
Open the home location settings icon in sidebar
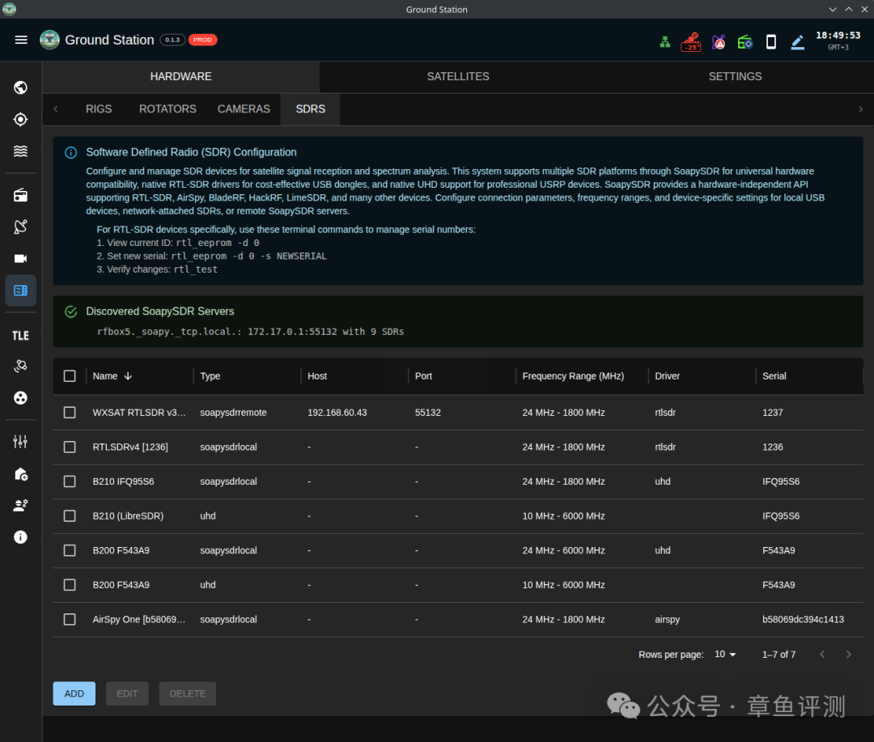tap(20, 474)
